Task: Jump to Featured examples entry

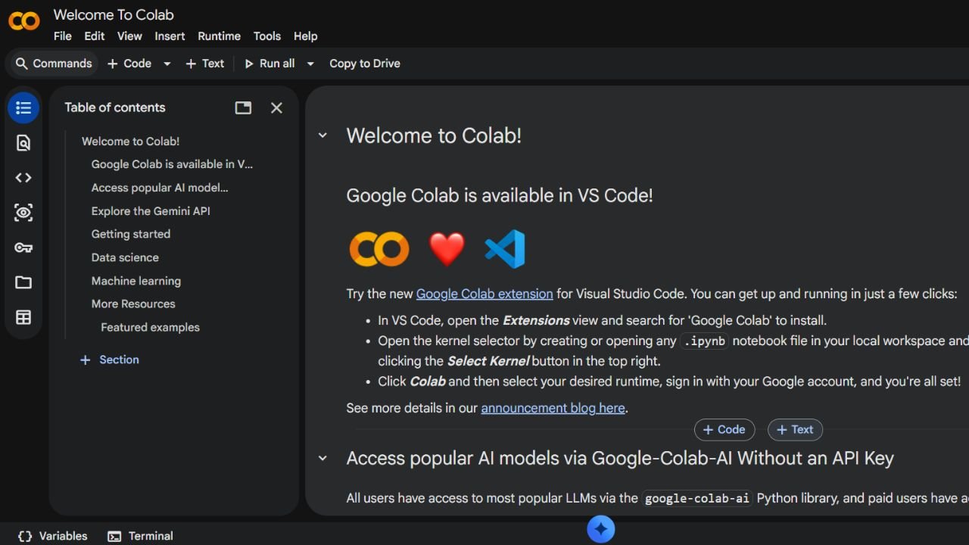Action: pyautogui.click(x=150, y=327)
